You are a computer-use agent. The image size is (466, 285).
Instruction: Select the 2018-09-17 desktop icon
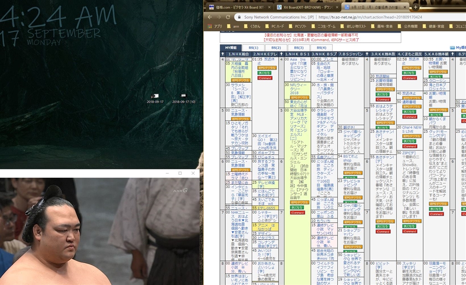point(155,99)
